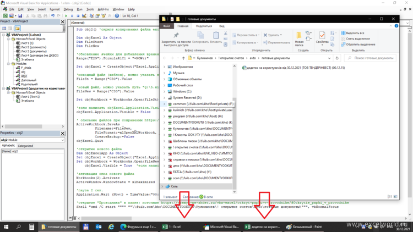
Task: Undo last edit in VBA editor
Action: [x=53, y=16]
